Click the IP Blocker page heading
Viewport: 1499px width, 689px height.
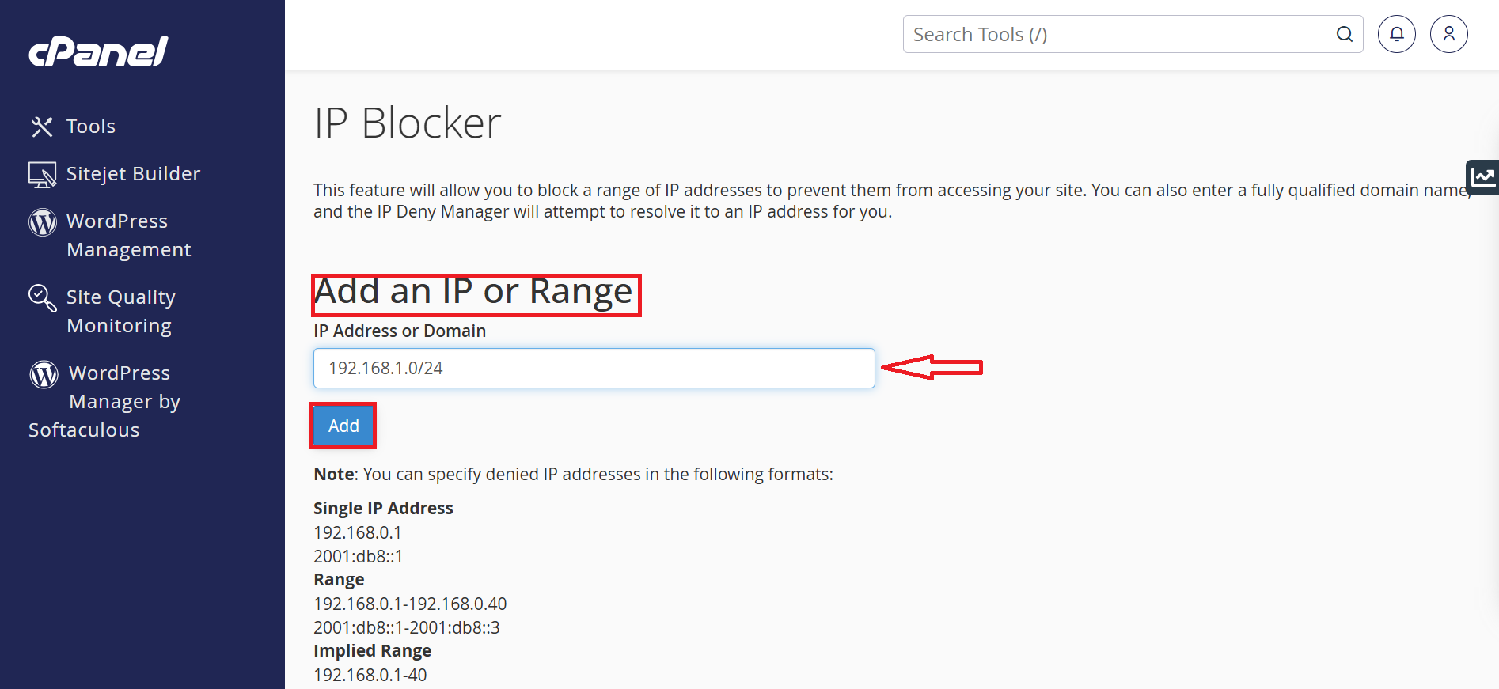(408, 123)
